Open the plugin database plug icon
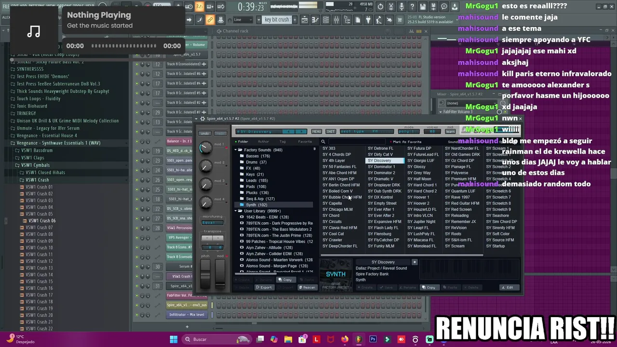Viewport: 617px width, 347px height. coord(368,20)
